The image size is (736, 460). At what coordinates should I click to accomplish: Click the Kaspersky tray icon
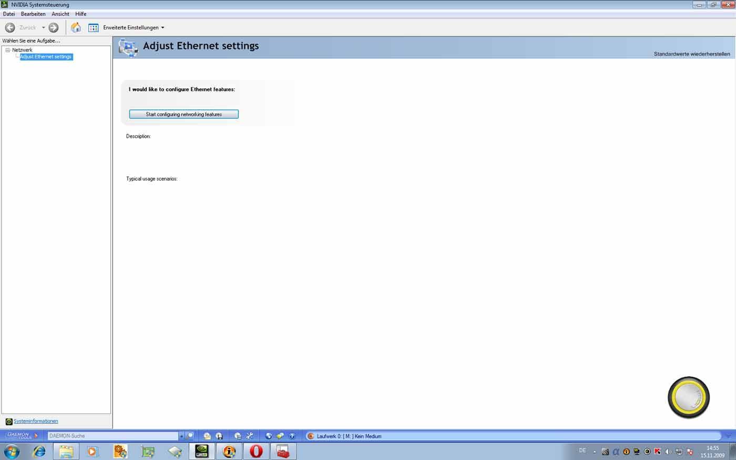[x=658, y=452]
